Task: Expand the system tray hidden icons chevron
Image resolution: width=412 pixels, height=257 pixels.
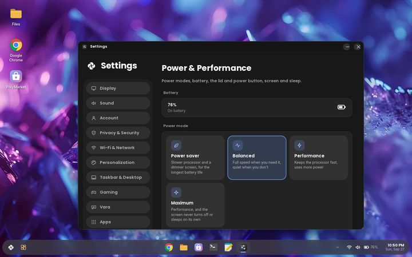Action: point(338,247)
